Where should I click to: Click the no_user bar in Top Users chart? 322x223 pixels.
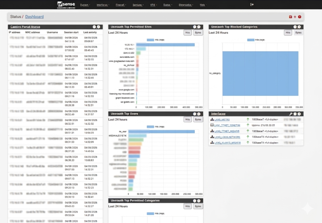(161, 132)
